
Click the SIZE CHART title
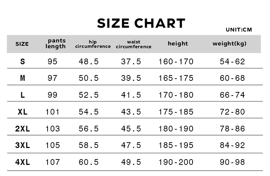point(141,23)
